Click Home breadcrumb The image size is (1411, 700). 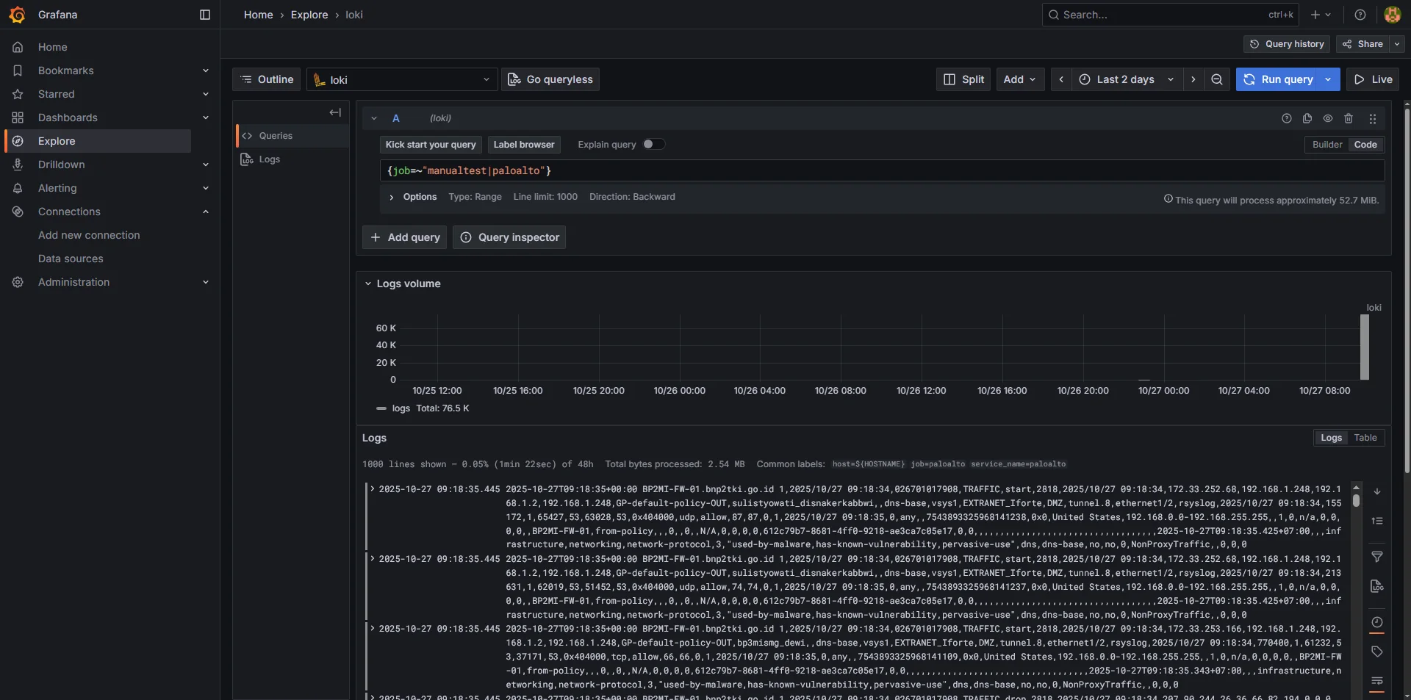[258, 15]
